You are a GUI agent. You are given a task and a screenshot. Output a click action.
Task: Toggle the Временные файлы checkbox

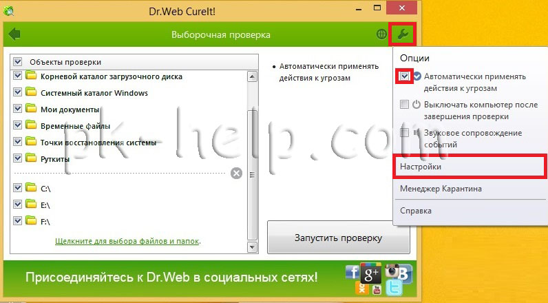tap(18, 125)
